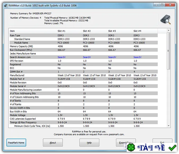Image resolution: width=179 pixels, height=154 pixels.
Task: Open Slot #2 Amazon Search link
Action: coord(87,57)
